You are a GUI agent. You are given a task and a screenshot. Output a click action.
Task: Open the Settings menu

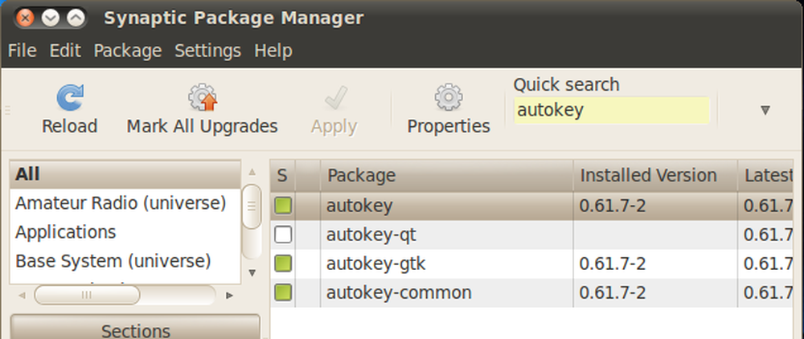(207, 51)
